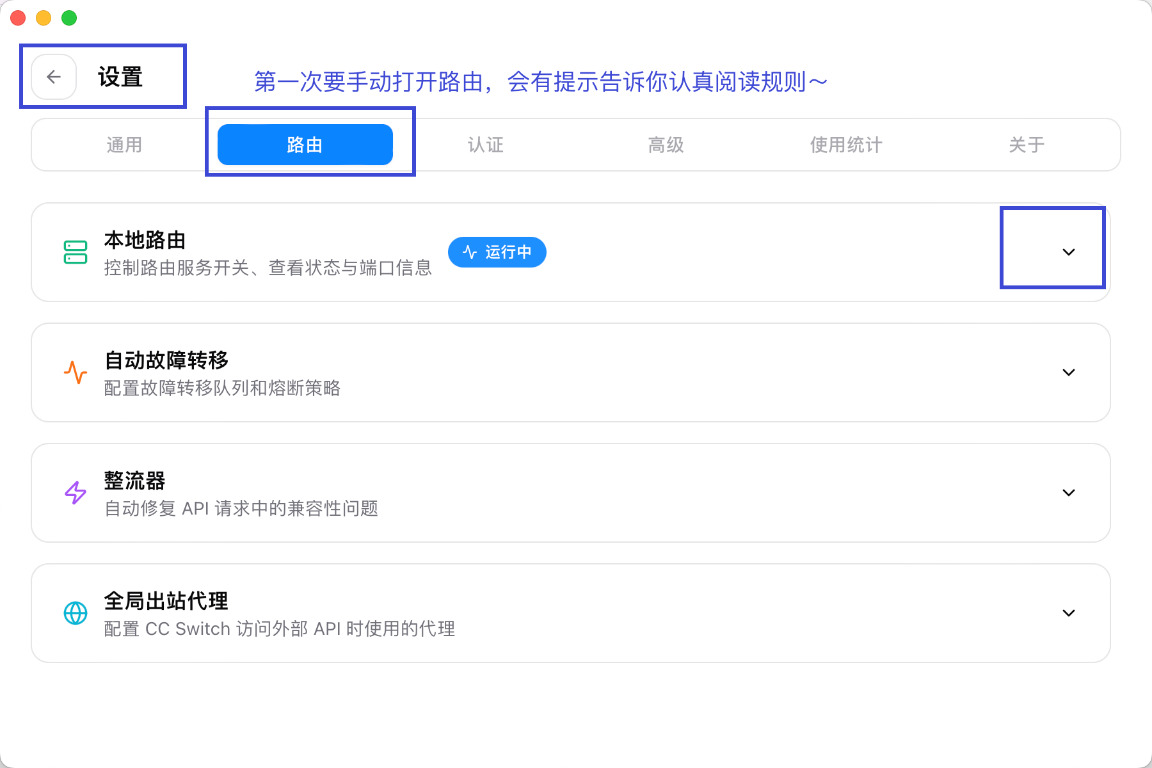Screen dimensions: 1152x768
Task: Click the 配置故障转移队列和熔断策略 description
Action: (222, 388)
